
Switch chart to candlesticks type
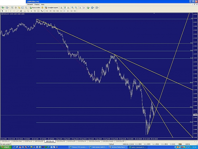(x=65, y=8)
